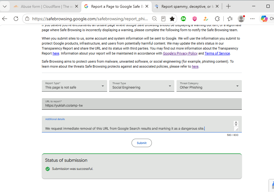Select Report a Page to Google Safe Browsing tab
This screenshot has height=192, width=274.
pos(117,7)
